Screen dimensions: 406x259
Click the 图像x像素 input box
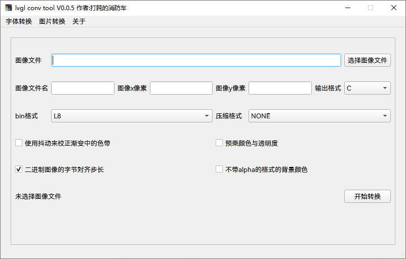point(181,88)
